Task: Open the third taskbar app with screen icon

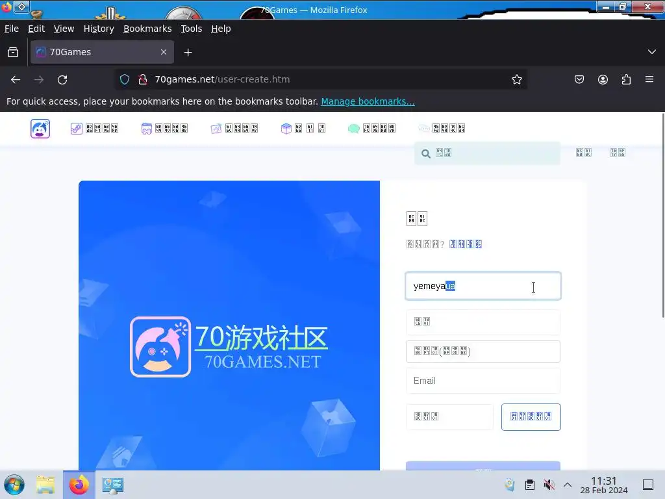Action: pyautogui.click(x=113, y=485)
